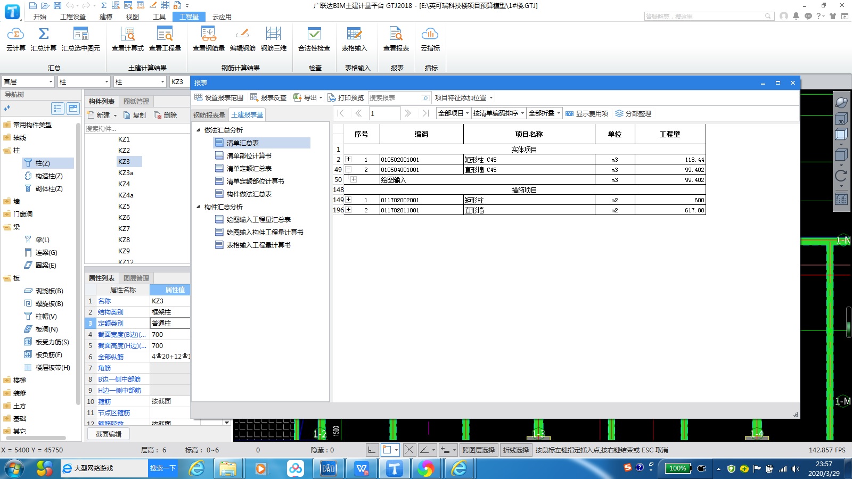Viewport: 852px width, 479px height.
Task: Run 合法性检查
Action: click(314, 39)
